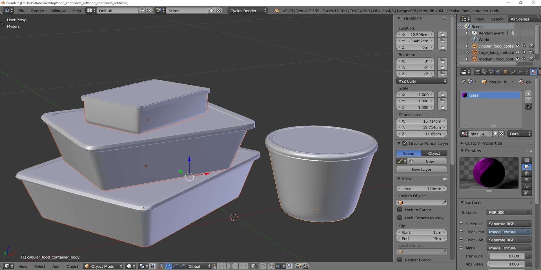Open the File menu
541x270 pixels.
(21, 11)
